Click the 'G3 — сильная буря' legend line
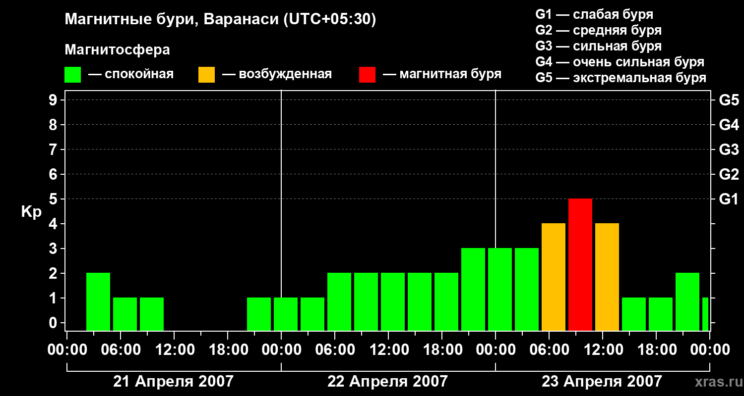Screen dimensions: 744x396 pyautogui.click(x=599, y=46)
